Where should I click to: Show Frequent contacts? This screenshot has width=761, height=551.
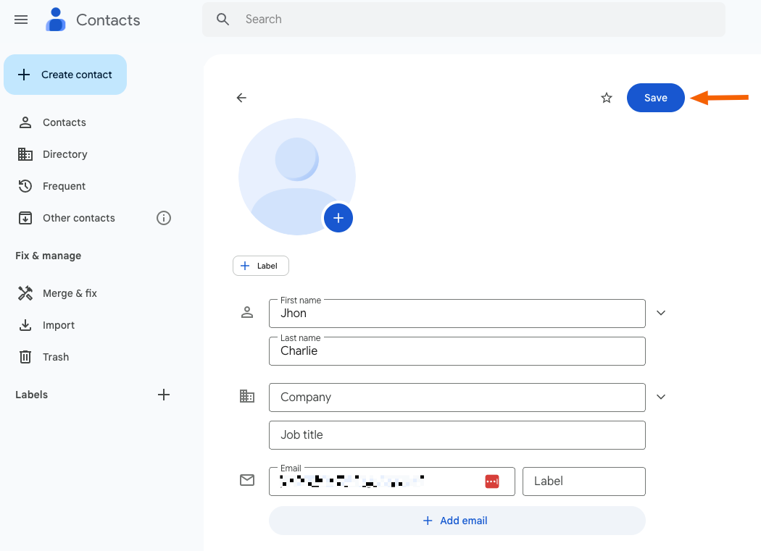64,186
